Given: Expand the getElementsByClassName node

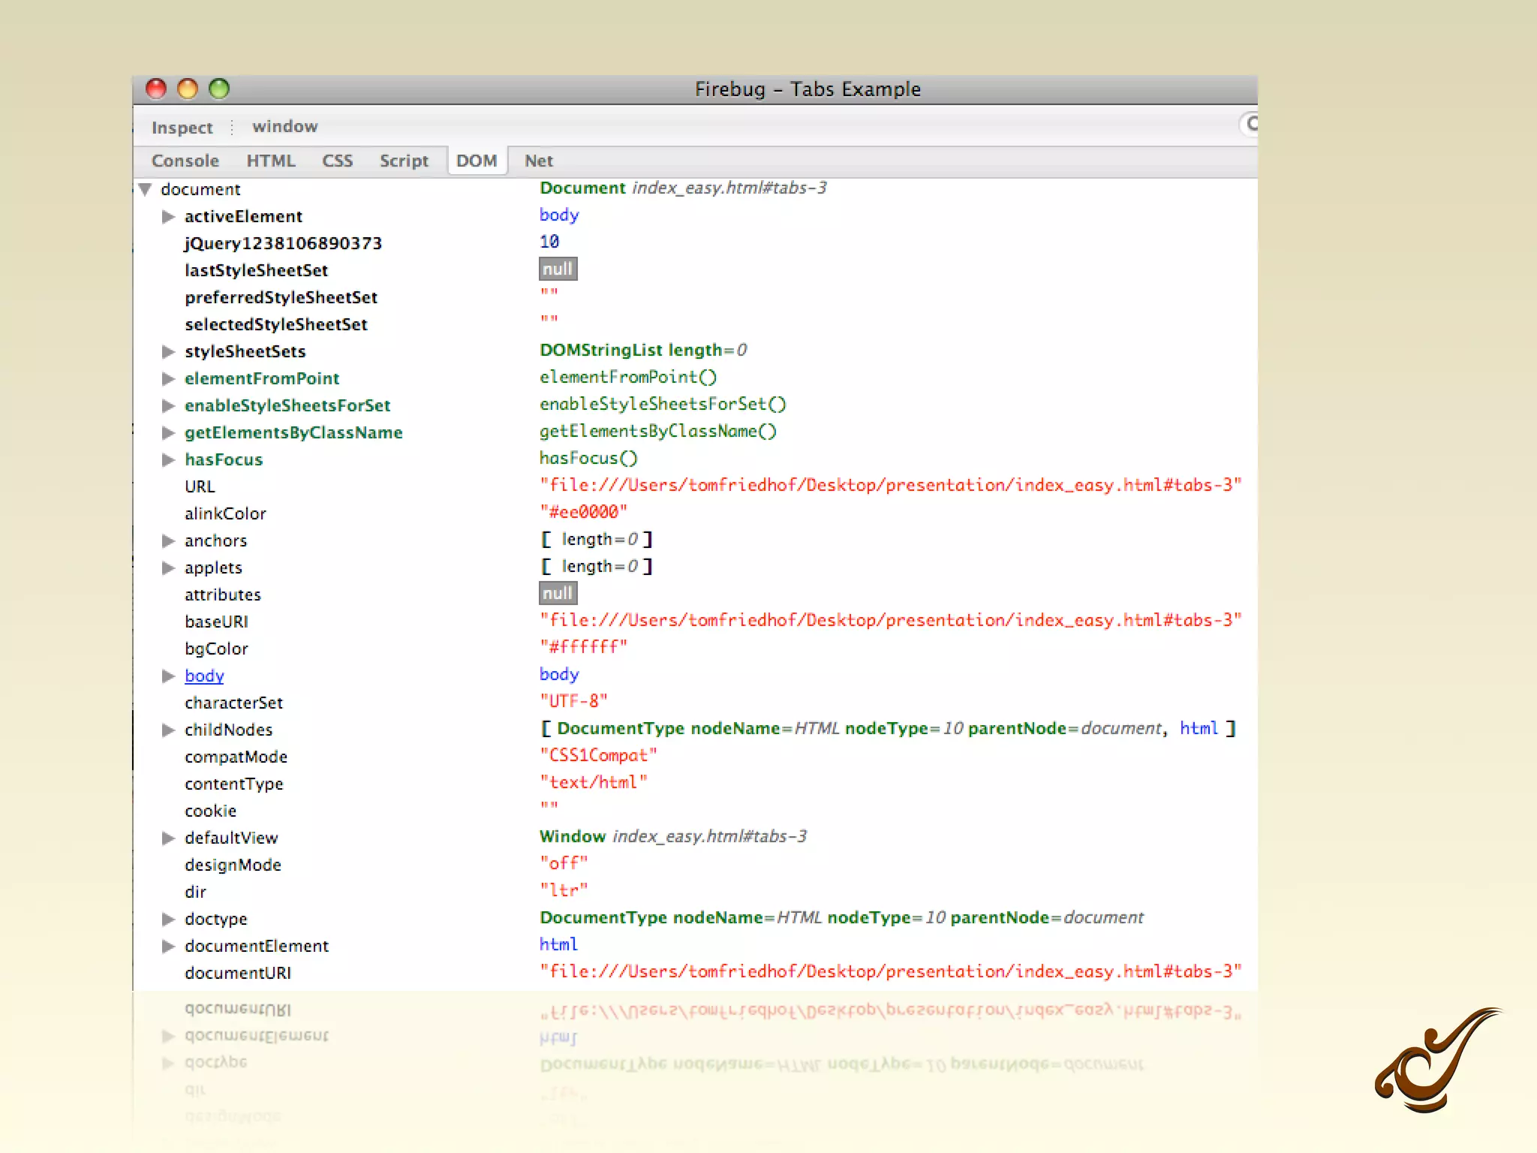Looking at the screenshot, I should coord(169,433).
